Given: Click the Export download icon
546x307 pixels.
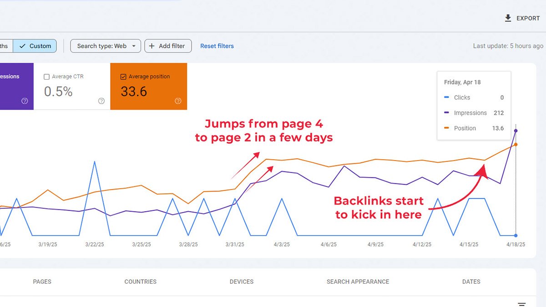Looking at the screenshot, I should [508, 18].
